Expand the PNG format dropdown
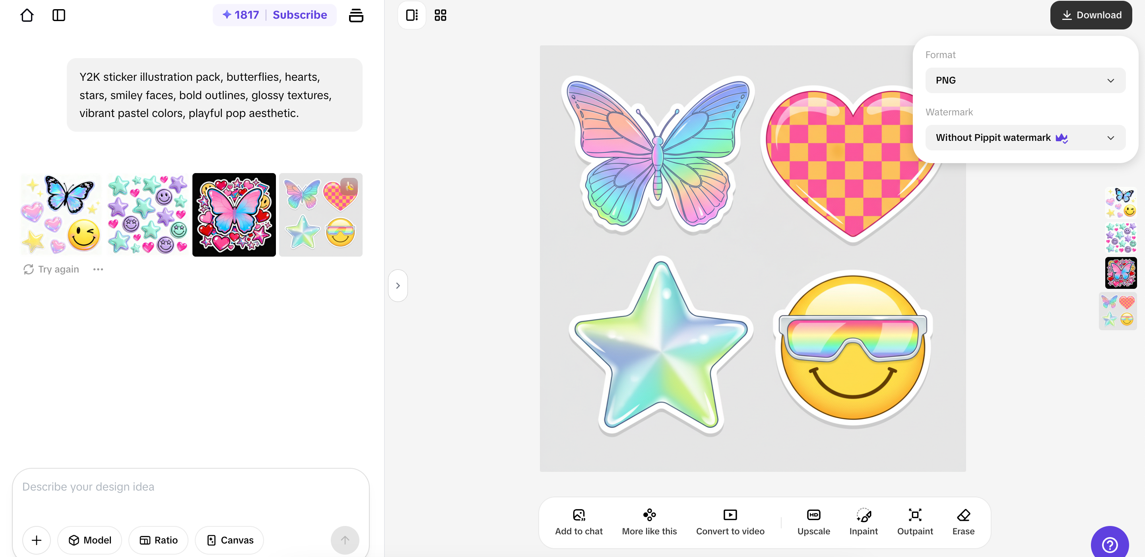 [1025, 80]
